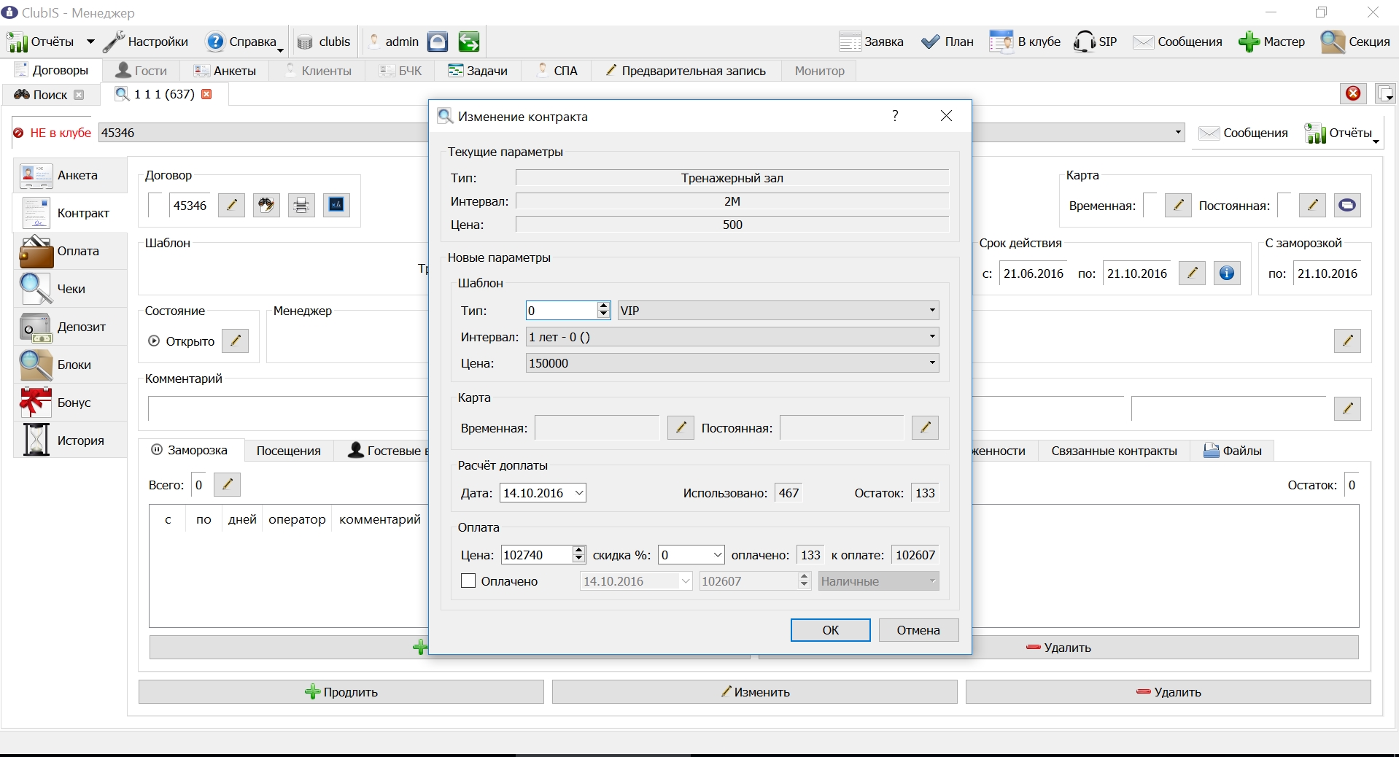Click the red stop icon
The height and width of the screenshot is (757, 1399).
click(x=1353, y=93)
